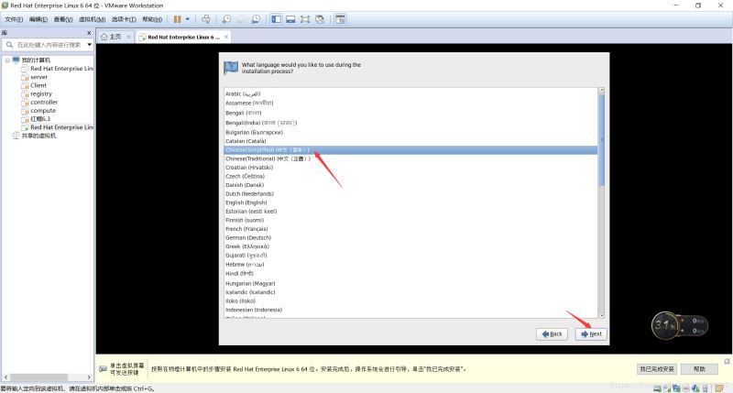Image resolution: width=733 pixels, height=393 pixels.
Task: Click the Next button in installer
Action: click(591, 333)
